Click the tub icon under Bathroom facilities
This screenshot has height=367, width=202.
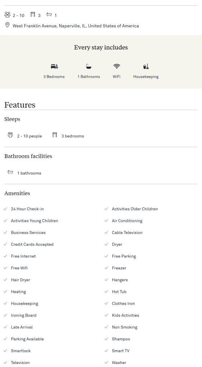point(10,172)
